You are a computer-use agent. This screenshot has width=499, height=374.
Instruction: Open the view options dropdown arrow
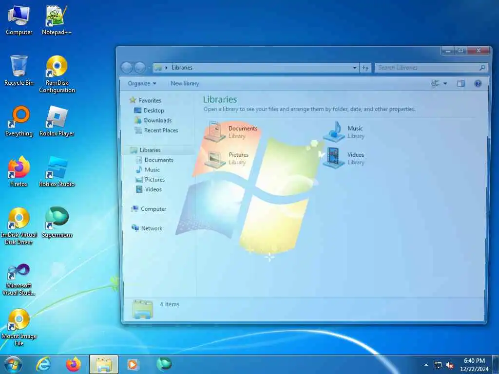(x=445, y=84)
